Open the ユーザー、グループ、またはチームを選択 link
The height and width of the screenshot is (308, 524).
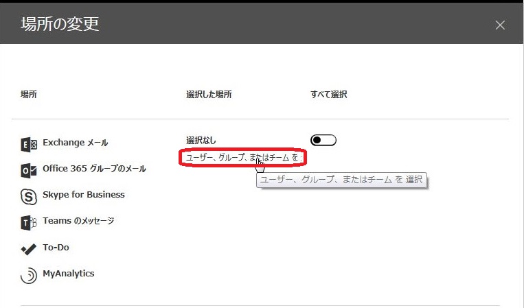click(x=243, y=158)
